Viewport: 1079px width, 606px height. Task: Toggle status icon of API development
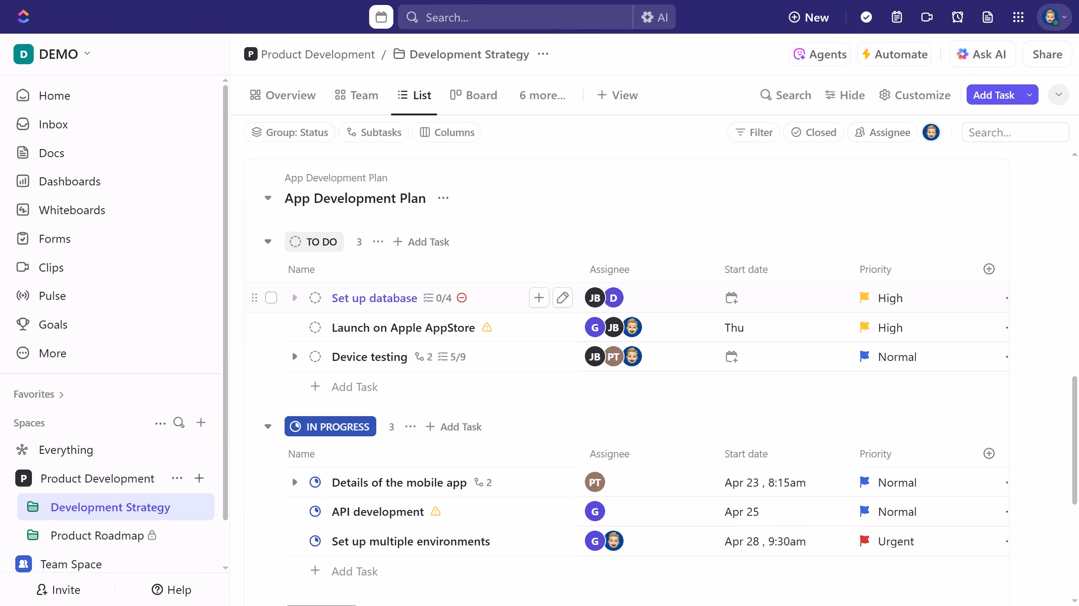click(x=315, y=512)
